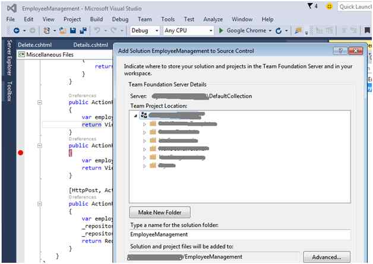Open the Edit menu
373x264 pixels.
(29, 19)
